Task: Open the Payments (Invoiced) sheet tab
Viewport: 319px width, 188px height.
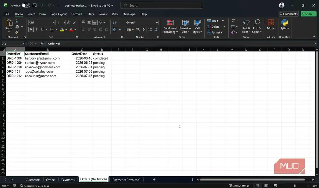Action: [126, 180]
